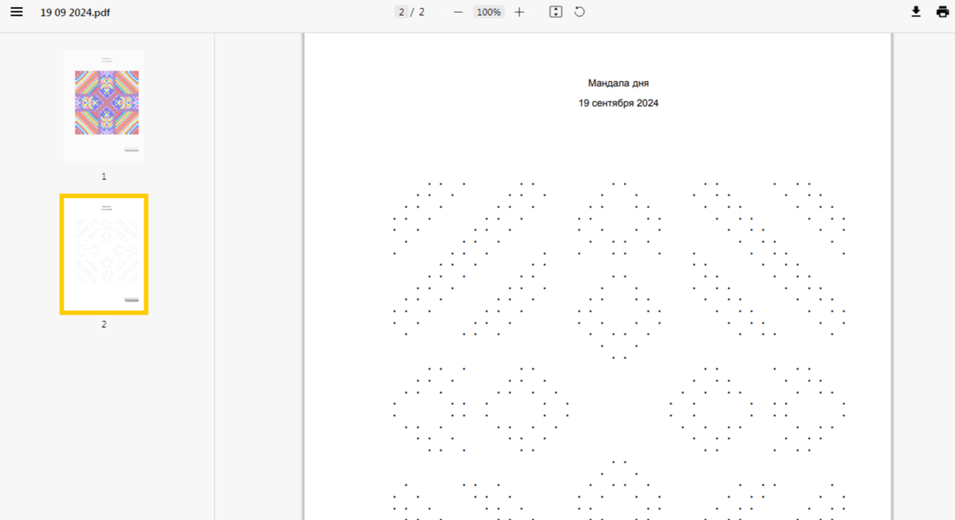Click the zoom out minus icon
This screenshot has width=955, height=520.
[458, 12]
